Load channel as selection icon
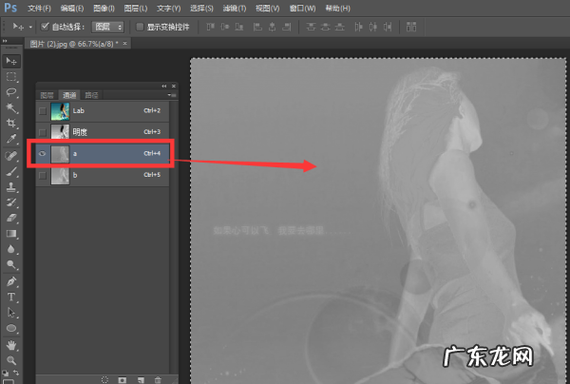Screen dimensions: 570x384 tap(104, 379)
